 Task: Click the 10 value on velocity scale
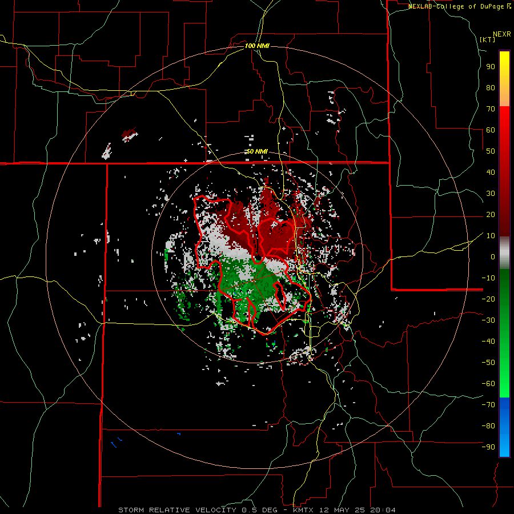coord(491,236)
